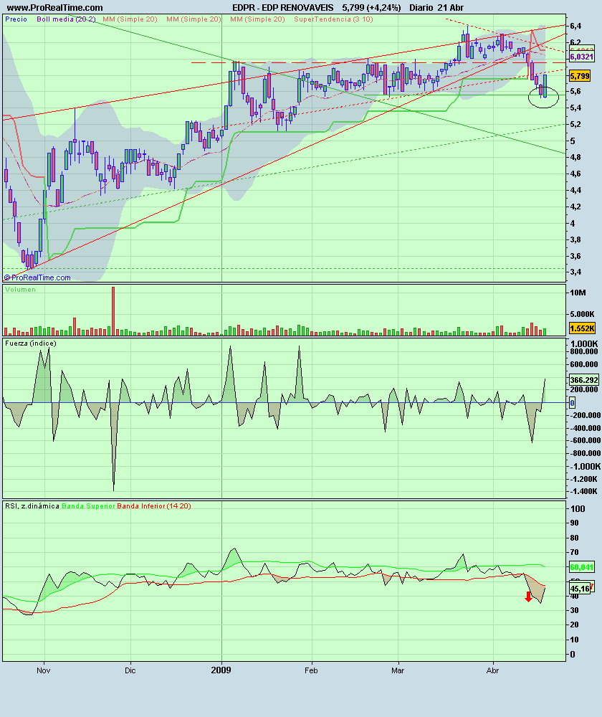
Task: Click the yellow 1.552K volume tag
Action: (x=582, y=328)
